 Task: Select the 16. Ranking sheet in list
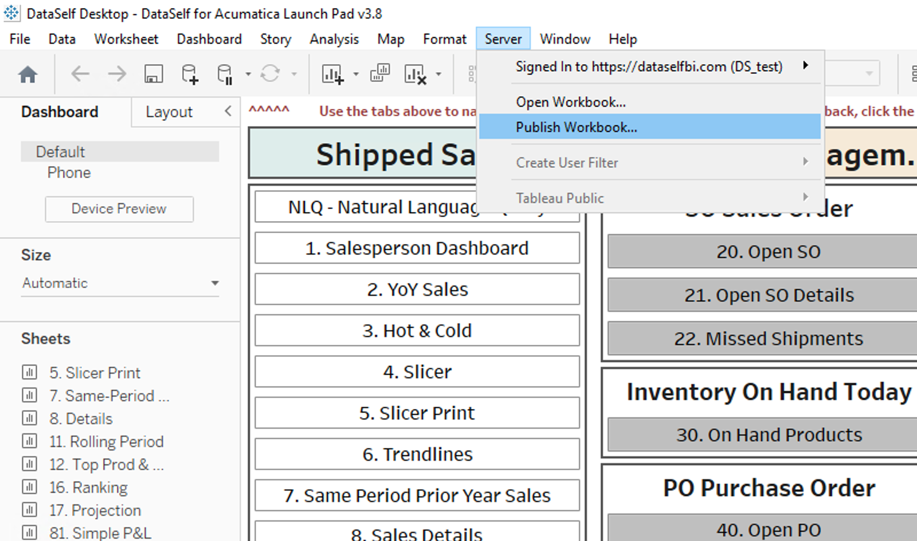click(88, 487)
